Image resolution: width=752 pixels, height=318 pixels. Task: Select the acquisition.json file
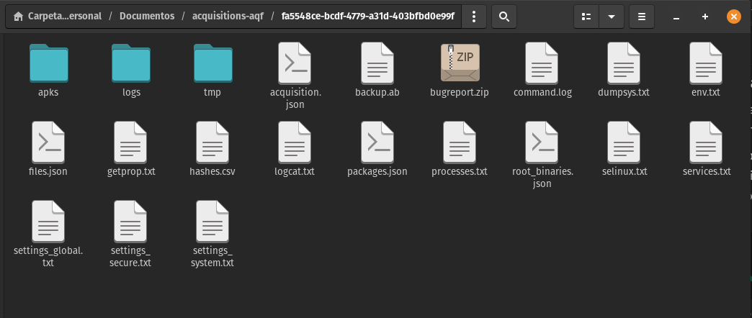tap(295, 63)
